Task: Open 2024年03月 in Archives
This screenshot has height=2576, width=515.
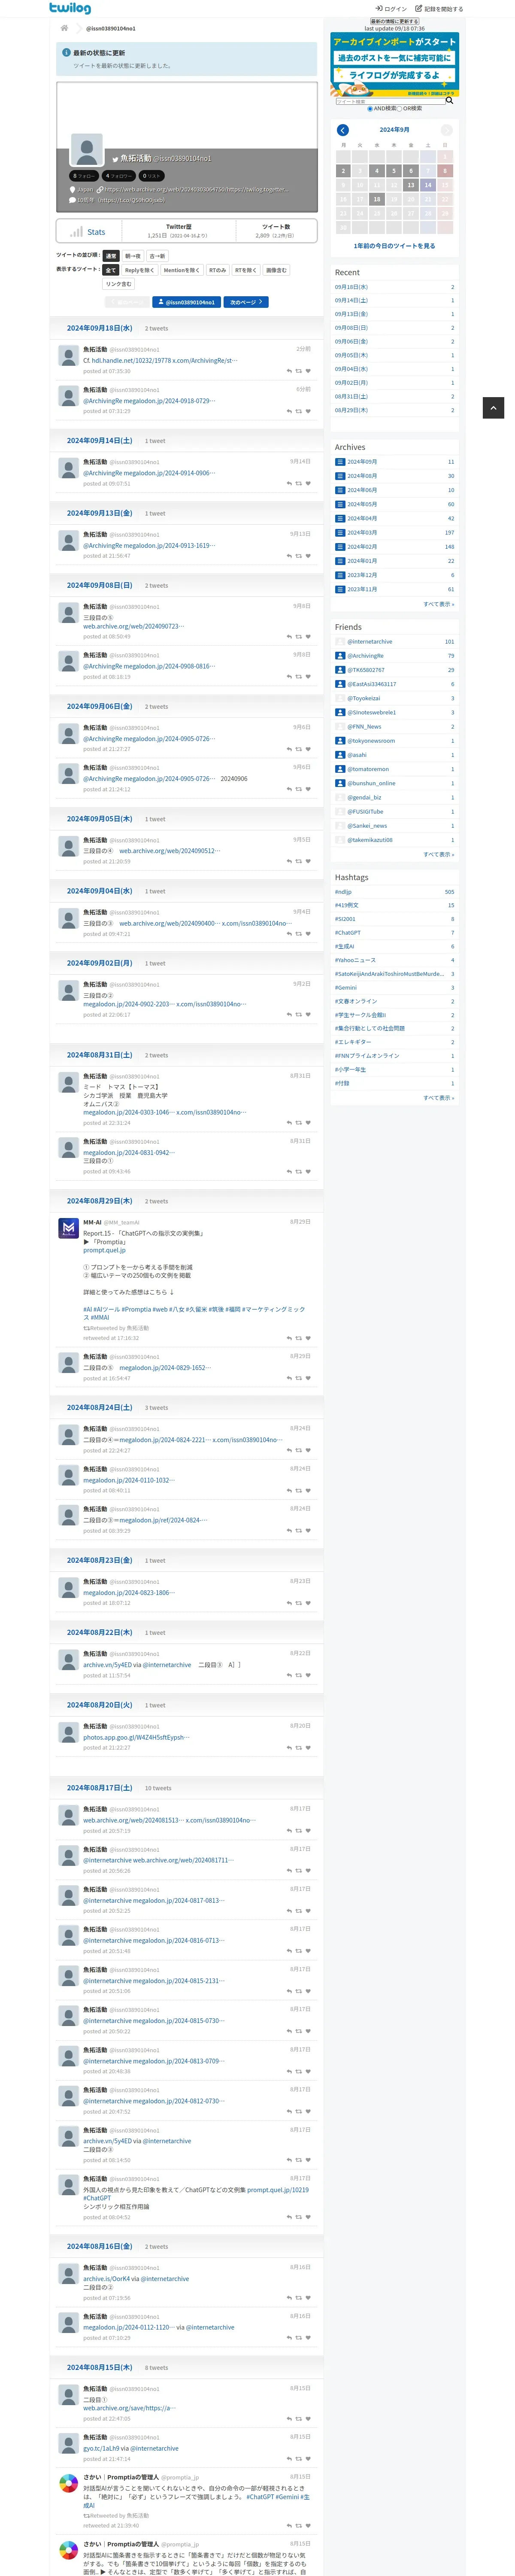Action: click(362, 533)
